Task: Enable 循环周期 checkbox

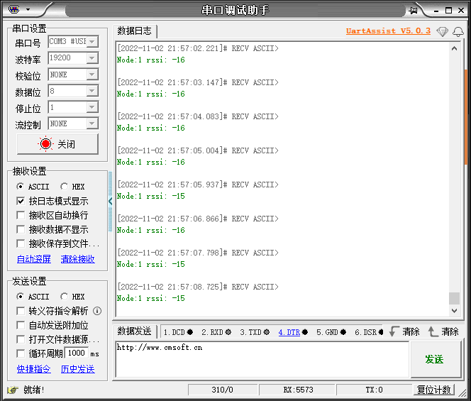Action: tap(21, 354)
